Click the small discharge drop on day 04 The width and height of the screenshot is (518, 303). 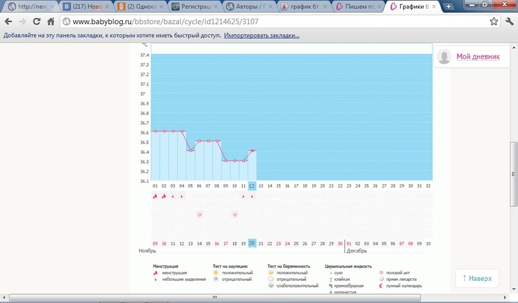tap(182, 196)
